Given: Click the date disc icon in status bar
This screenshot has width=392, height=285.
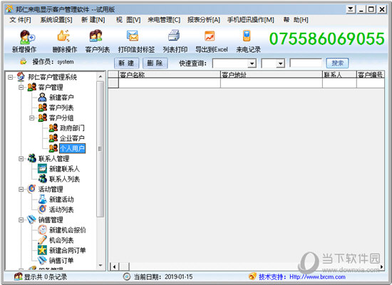Looking at the screenshot, I should 127,276.
